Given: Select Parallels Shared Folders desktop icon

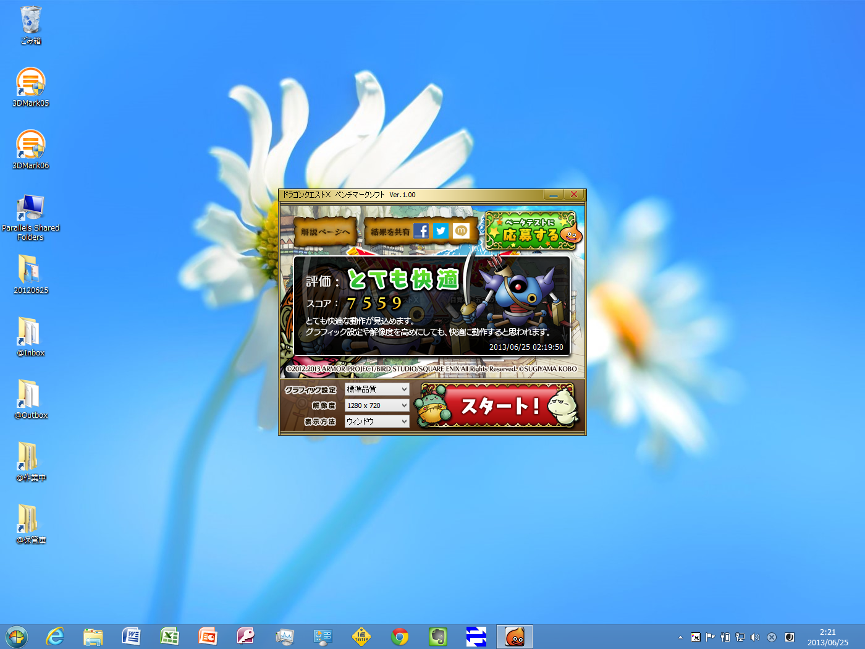Looking at the screenshot, I should tap(31, 217).
